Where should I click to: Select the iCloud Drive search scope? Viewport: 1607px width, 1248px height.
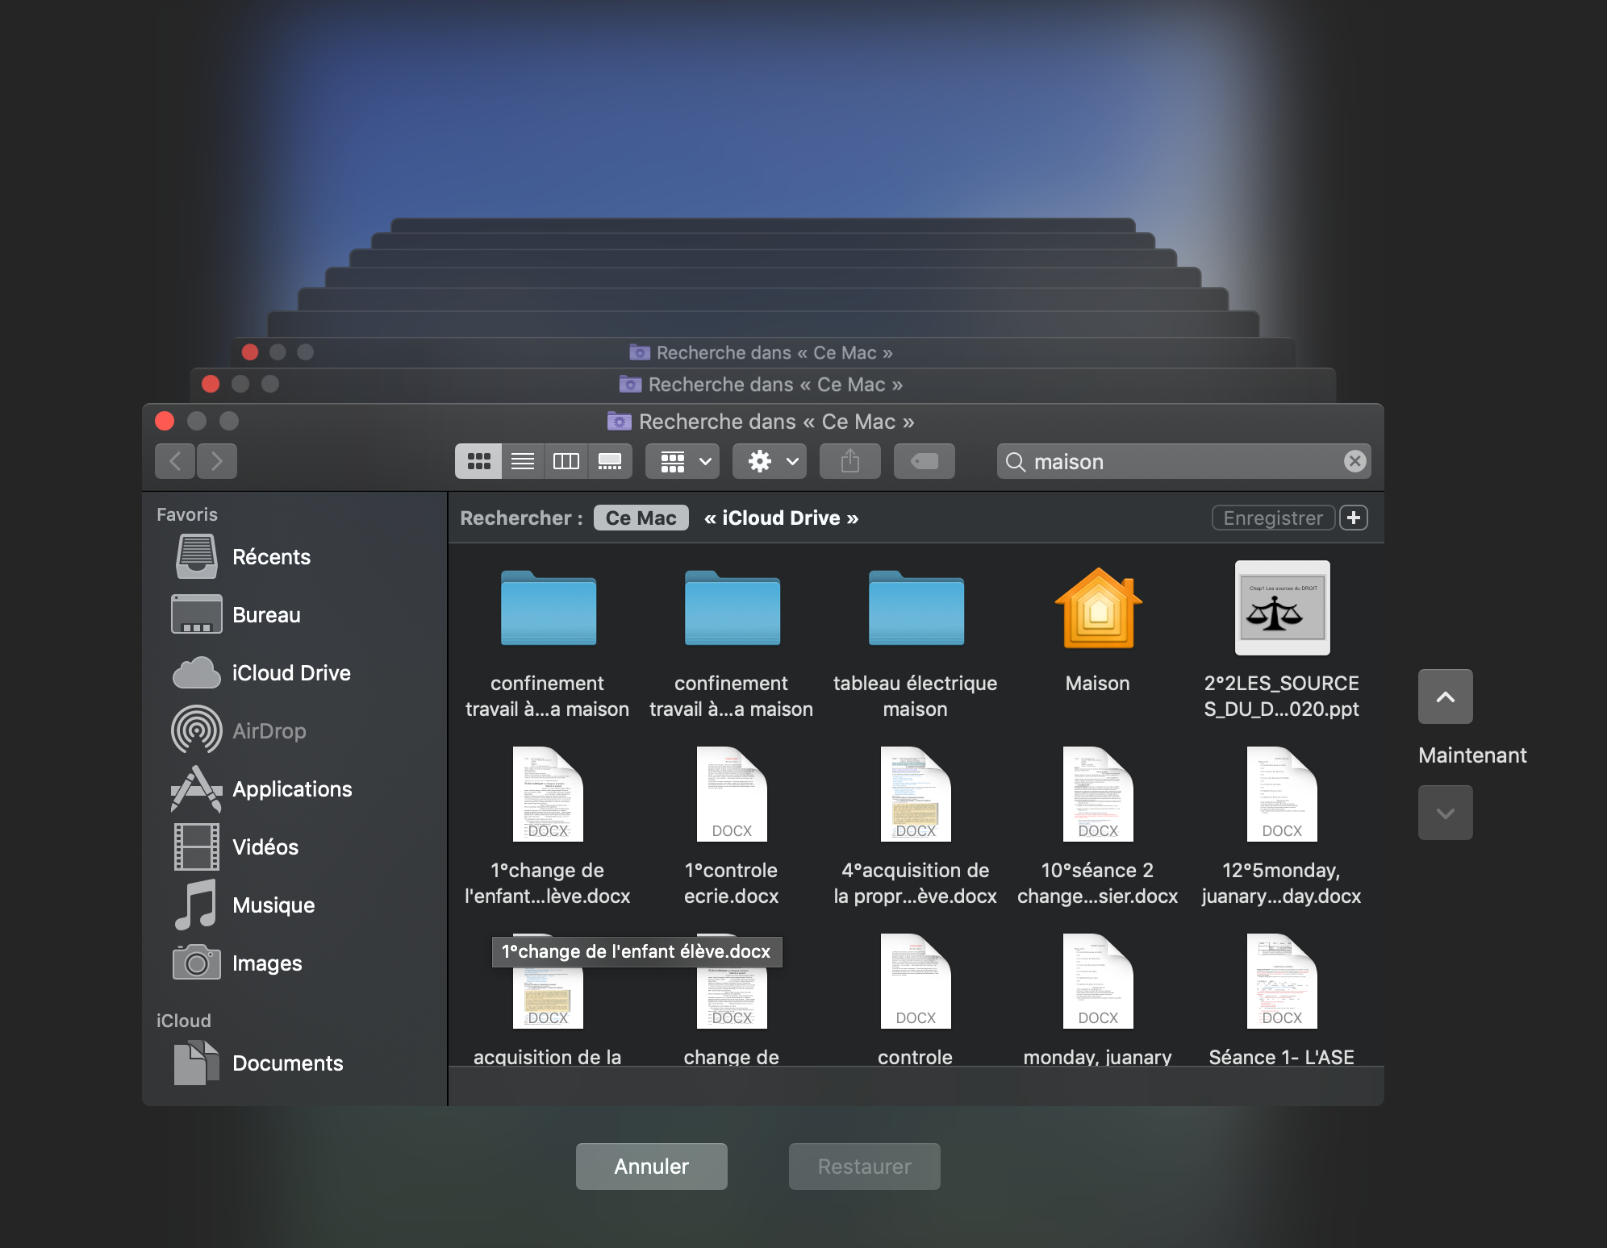[780, 518]
